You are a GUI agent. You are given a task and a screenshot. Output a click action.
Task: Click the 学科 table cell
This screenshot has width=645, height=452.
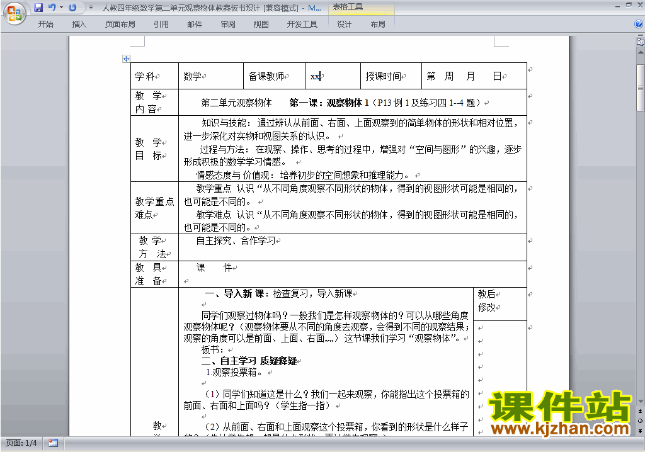pyautogui.click(x=155, y=76)
